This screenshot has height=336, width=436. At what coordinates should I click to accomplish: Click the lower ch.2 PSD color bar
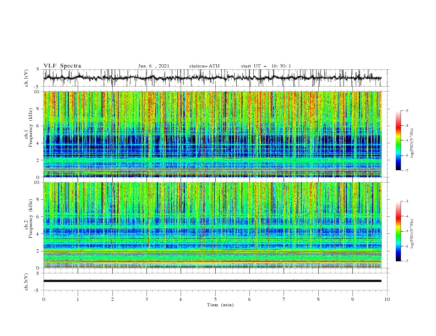pyautogui.click(x=399, y=231)
